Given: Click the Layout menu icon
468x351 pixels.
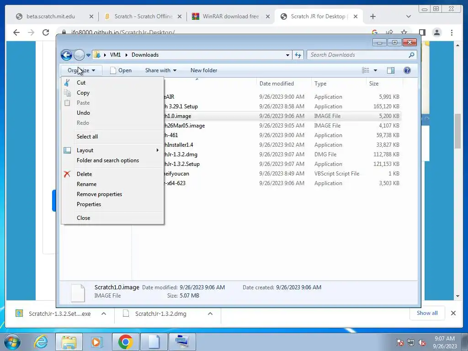Looking at the screenshot, I should (x=67, y=150).
